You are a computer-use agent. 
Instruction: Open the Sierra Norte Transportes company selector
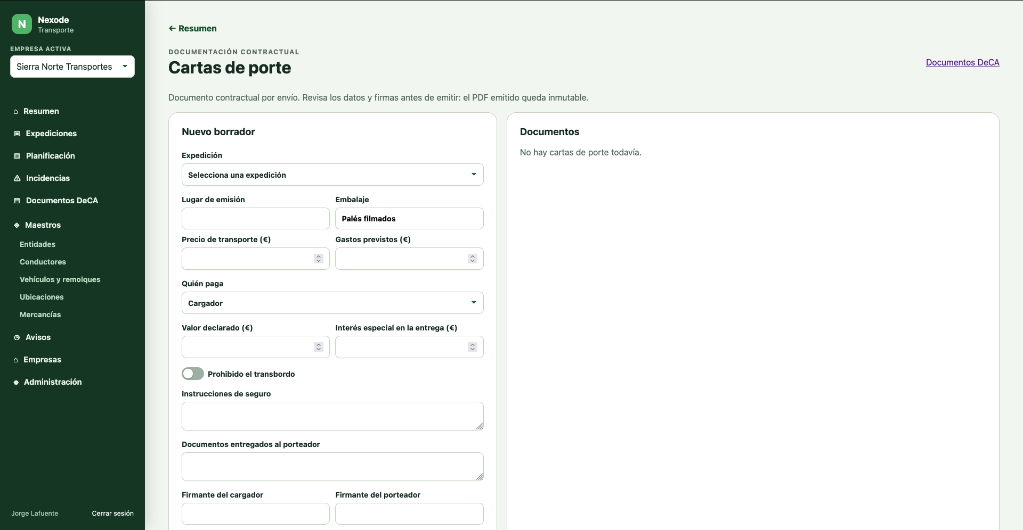(x=72, y=67)
